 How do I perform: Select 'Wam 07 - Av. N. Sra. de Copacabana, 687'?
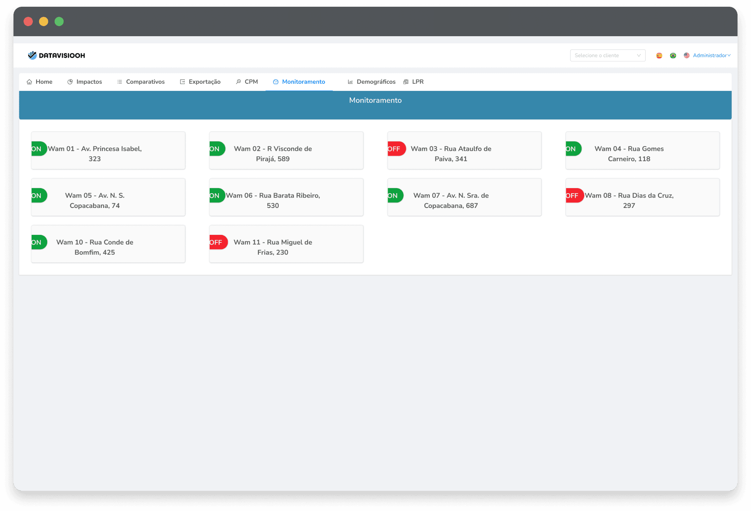pyautogui.click(x=464, y=197)
